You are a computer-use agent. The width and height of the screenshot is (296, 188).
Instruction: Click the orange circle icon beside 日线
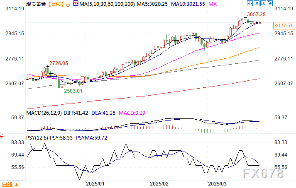click(68, 5)
